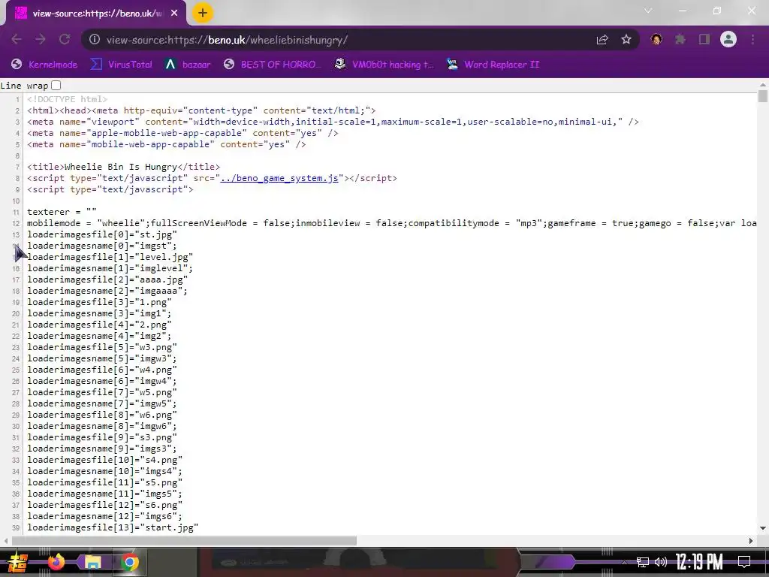The height and width of the screenshot is (577, 769).
Task: Click the vertical scrollbar thumb
Action: (x=762, y=95)
